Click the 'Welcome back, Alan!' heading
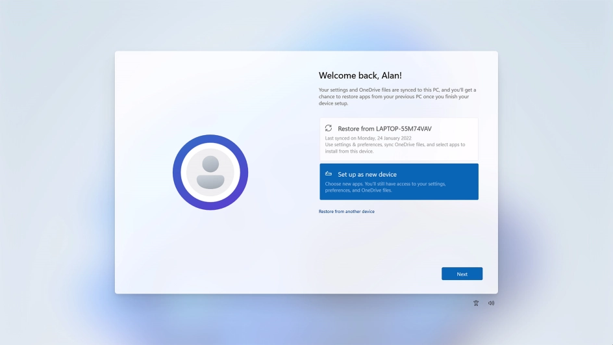This screenshot has height=345, width=613. (360, 75)
